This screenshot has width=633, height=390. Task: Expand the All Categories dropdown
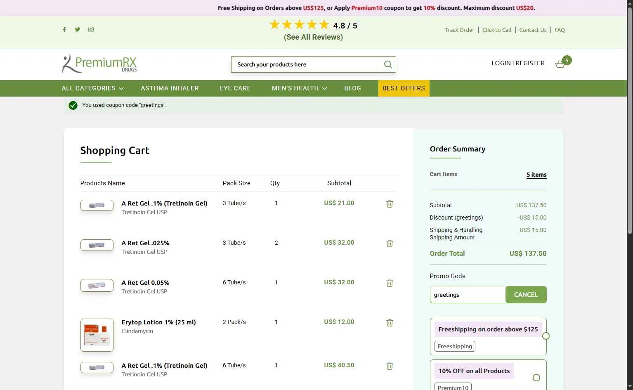92,88
